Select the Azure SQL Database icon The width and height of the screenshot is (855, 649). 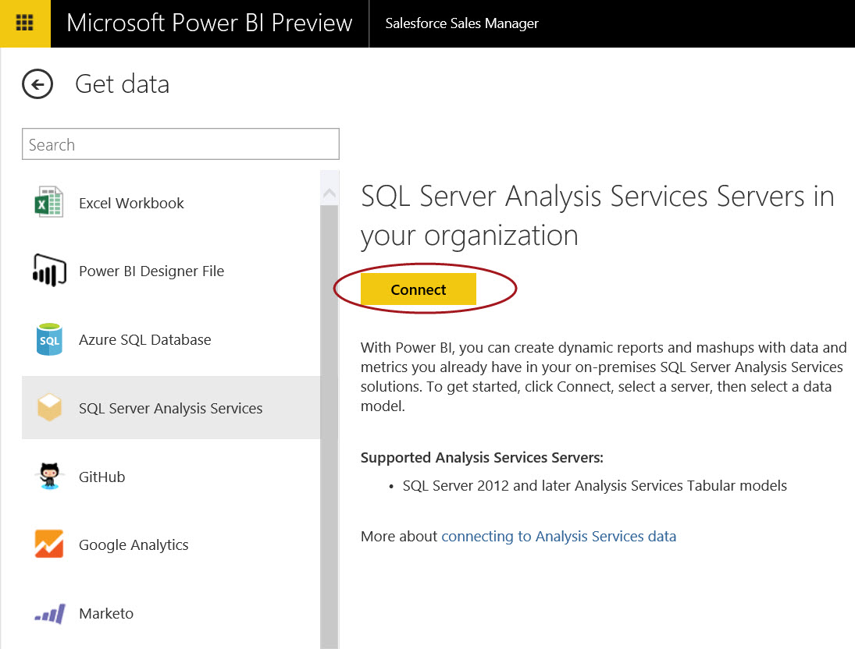[49, 339]
